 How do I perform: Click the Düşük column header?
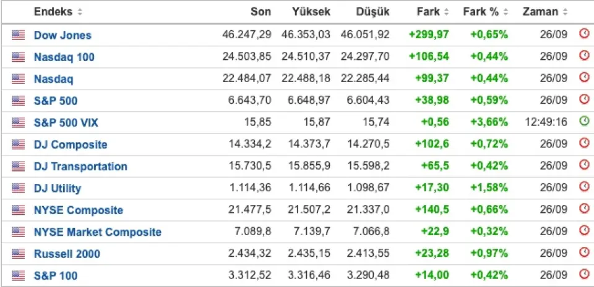point(372,12)
